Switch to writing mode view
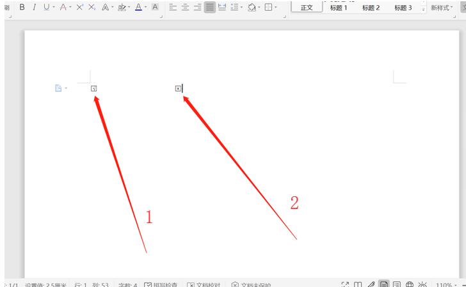The width and height of the screenshot is (466, 287). (x=371, y=284)
